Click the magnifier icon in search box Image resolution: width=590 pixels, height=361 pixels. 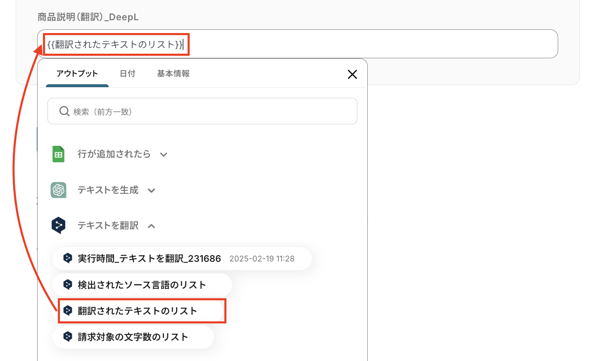click(64, 111)
